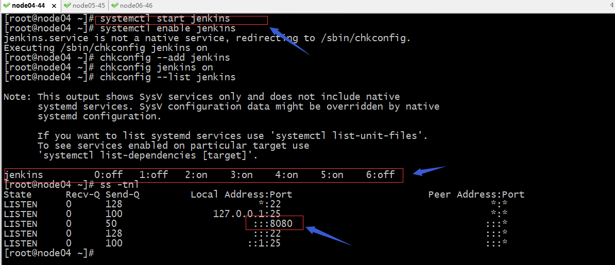
Task: Click the 'Peer Address:Port' column header
Action: (x=476, y=195)
